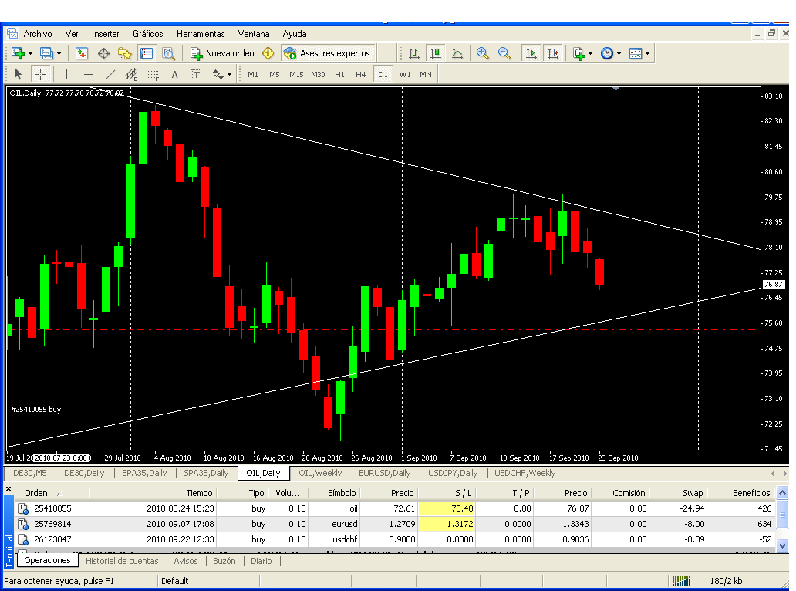Select the text label 'T' tool
Image resolution: width=796 pixels, height=591 pixels.
click(196, 75)
